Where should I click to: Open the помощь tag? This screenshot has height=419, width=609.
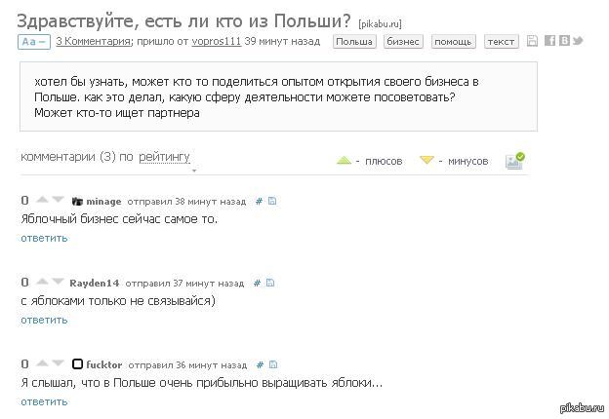(x=453, y=42)
